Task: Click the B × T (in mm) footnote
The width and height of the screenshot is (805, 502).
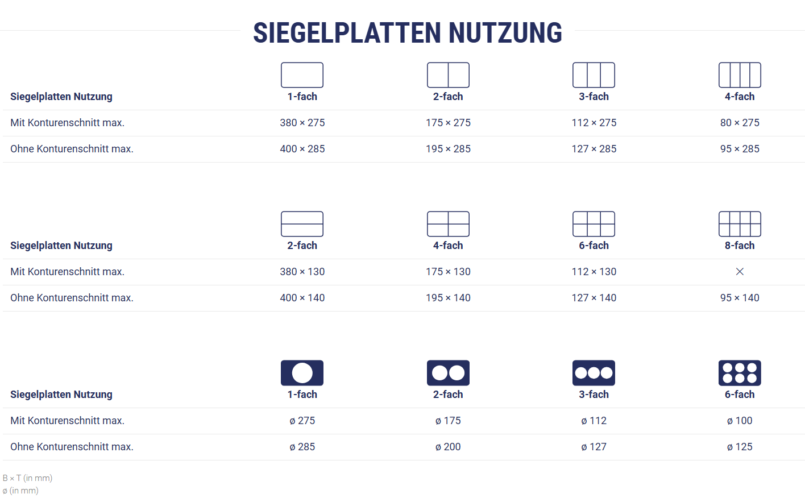Action: pyautogui.click(x=27, y=478)
